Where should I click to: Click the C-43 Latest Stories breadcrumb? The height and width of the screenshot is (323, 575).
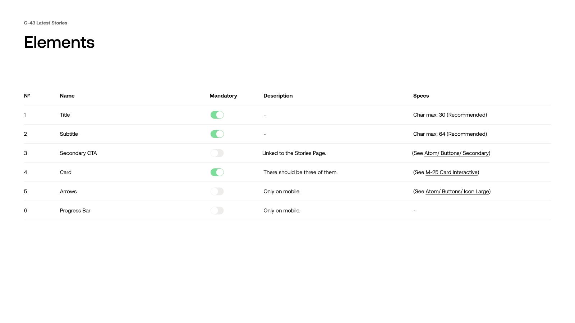(46, 23)
